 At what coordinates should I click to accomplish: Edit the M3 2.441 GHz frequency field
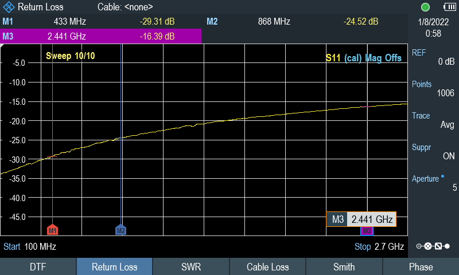(361, 219)
